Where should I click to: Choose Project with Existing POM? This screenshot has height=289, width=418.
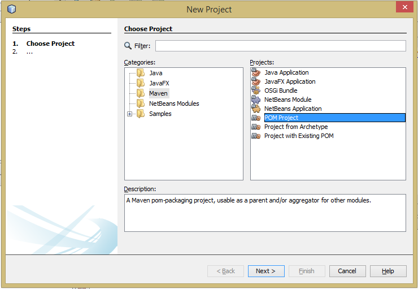299,136
